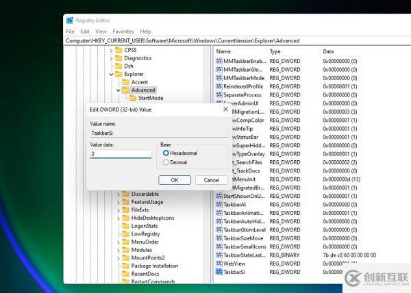Expand the CPSS tree node
Viewport: 411px width, 293px height.
pyautogui.click(x=111, y=50)
